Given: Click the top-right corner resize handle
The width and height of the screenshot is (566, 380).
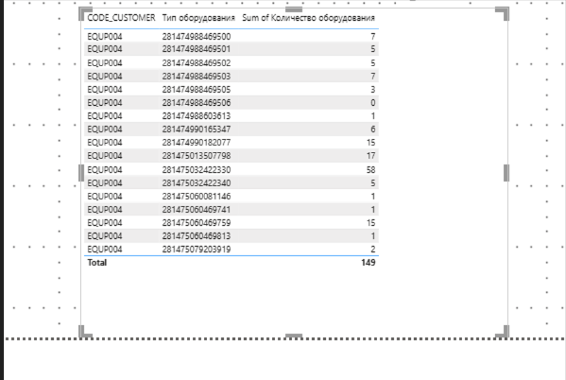Looking at the screenshot, I should (503, 13).
